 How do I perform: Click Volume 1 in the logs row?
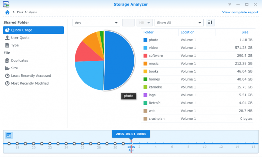pyautogui.click(x=188, y=95)
